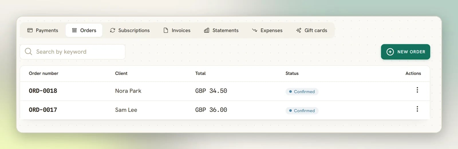Click the Client column header
The width and height of the screenshot is (458, 149).
click(121, 73)
